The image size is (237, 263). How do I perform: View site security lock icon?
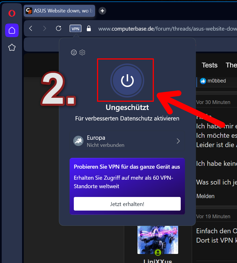point(89,29)
